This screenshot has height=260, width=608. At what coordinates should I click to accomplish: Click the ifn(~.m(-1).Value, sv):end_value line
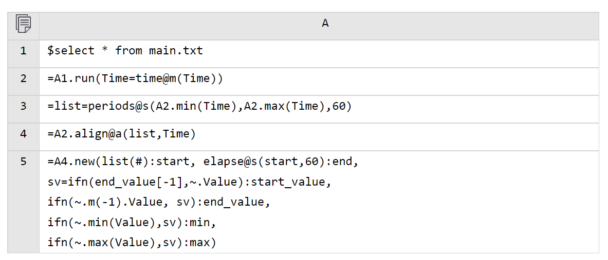[x=159, y=203]
